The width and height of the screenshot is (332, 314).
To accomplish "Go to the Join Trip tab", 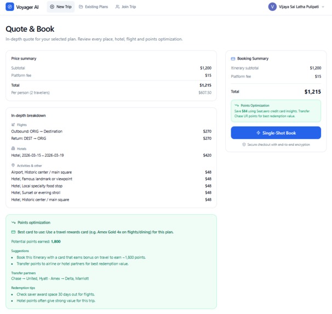I will (125, 7).
